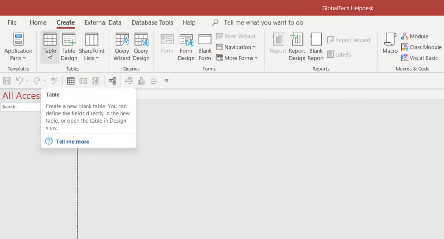The image size is (444, 239).
Task: Click inside the Search field
Action: [20, 107]
